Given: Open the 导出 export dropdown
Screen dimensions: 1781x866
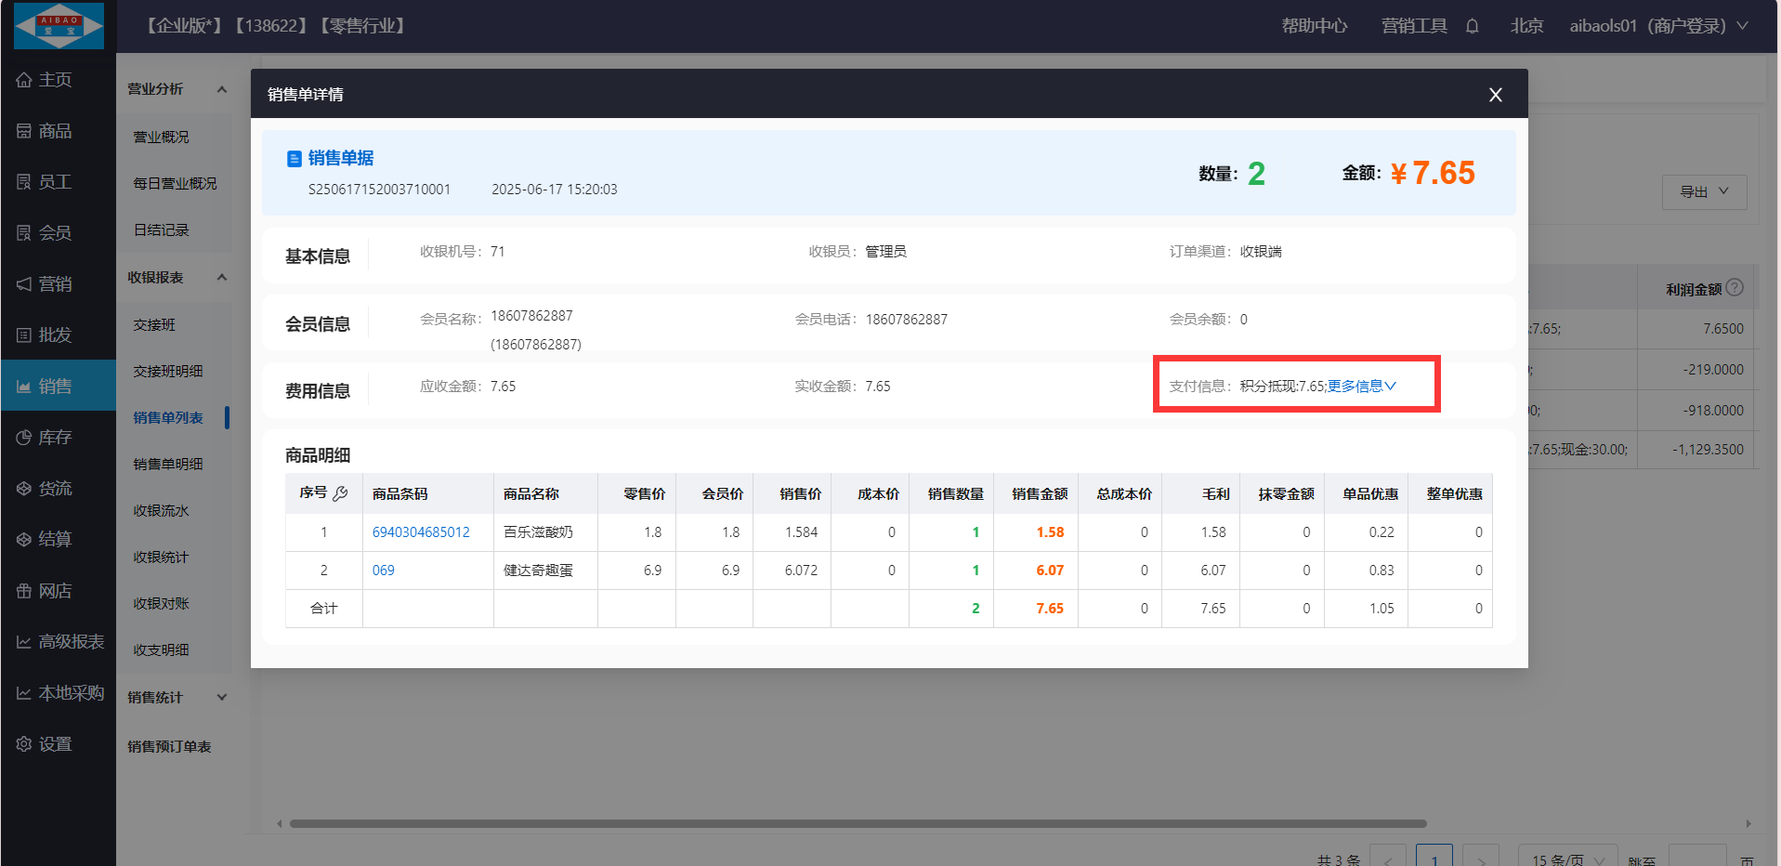Looking at the screenshot, I should coord(1704,191).
